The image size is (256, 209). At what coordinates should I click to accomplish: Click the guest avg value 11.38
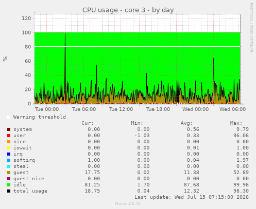coord(192,173)
